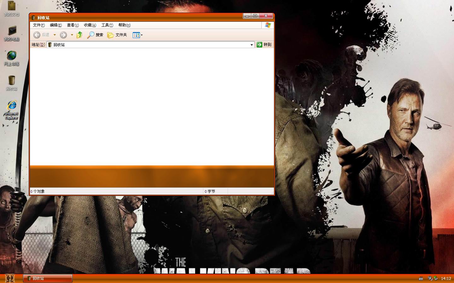Open the forward history dropdown arrow
Viewport: 454px width, 283px height.
(x=72, y=35)
